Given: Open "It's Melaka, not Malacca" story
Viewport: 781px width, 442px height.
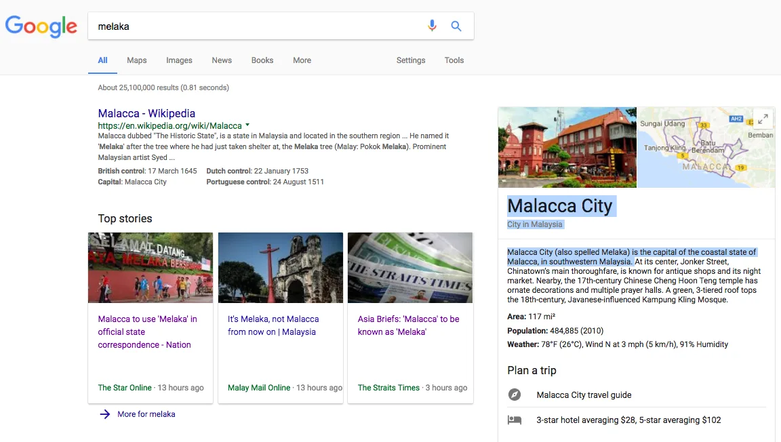Looking at the screenshot, I should pyautogui.click(x=273, y=325).
